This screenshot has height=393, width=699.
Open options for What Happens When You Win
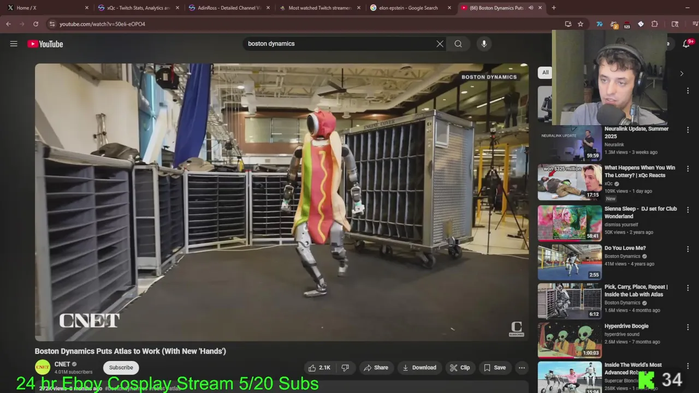click(x=688, y=169)
